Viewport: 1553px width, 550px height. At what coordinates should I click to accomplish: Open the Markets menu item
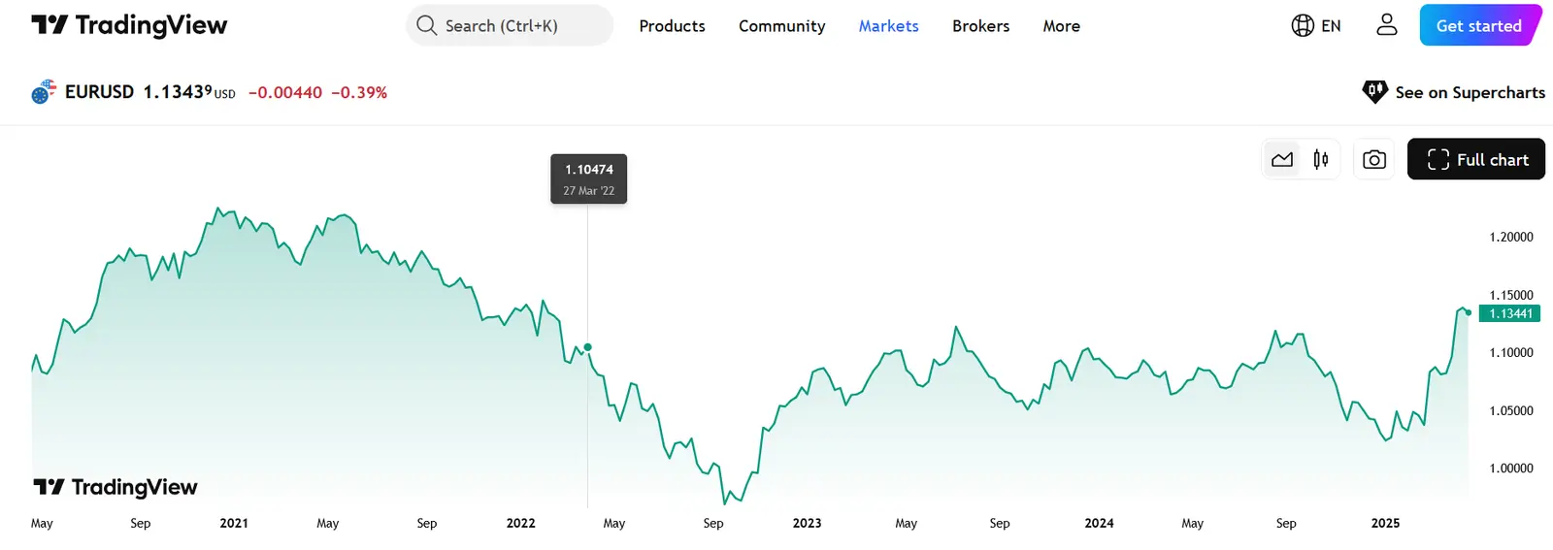coord(888,26)
